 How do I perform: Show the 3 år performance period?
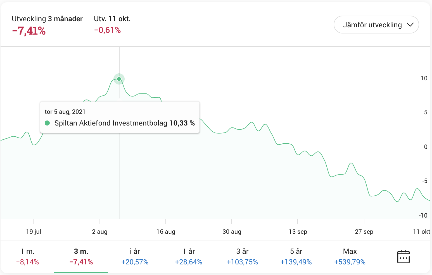[x=242, y=257]
